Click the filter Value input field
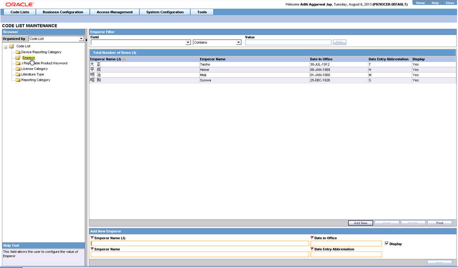The image size is (458, 268). click(x=288, y=42)
